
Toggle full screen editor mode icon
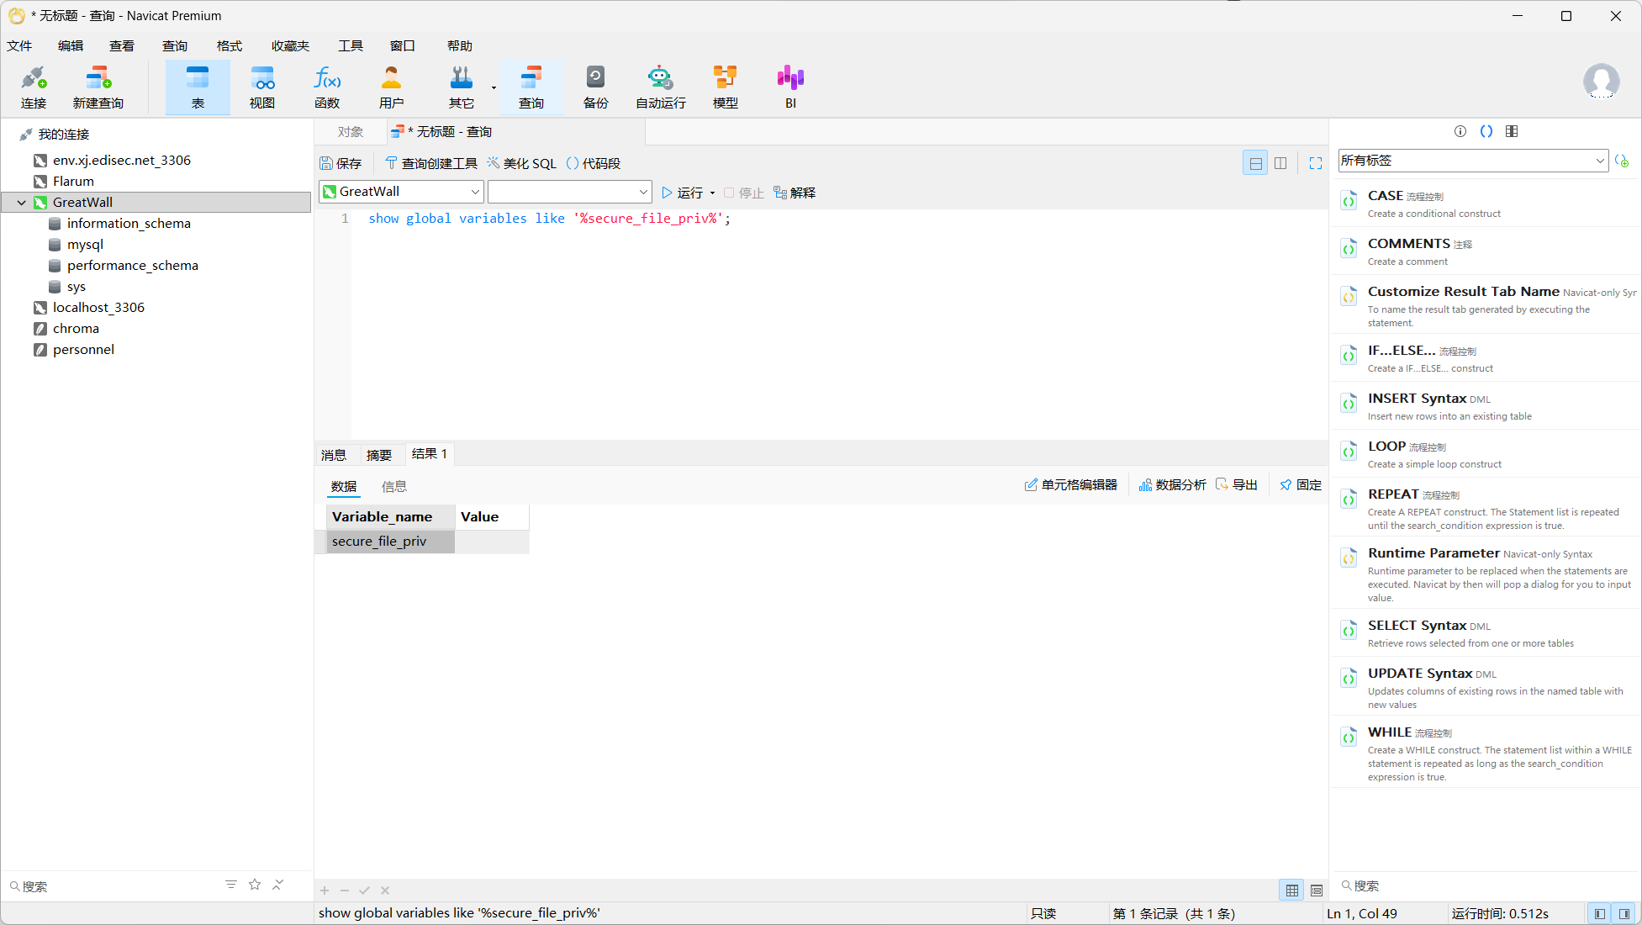click(x=1315, y=163)
